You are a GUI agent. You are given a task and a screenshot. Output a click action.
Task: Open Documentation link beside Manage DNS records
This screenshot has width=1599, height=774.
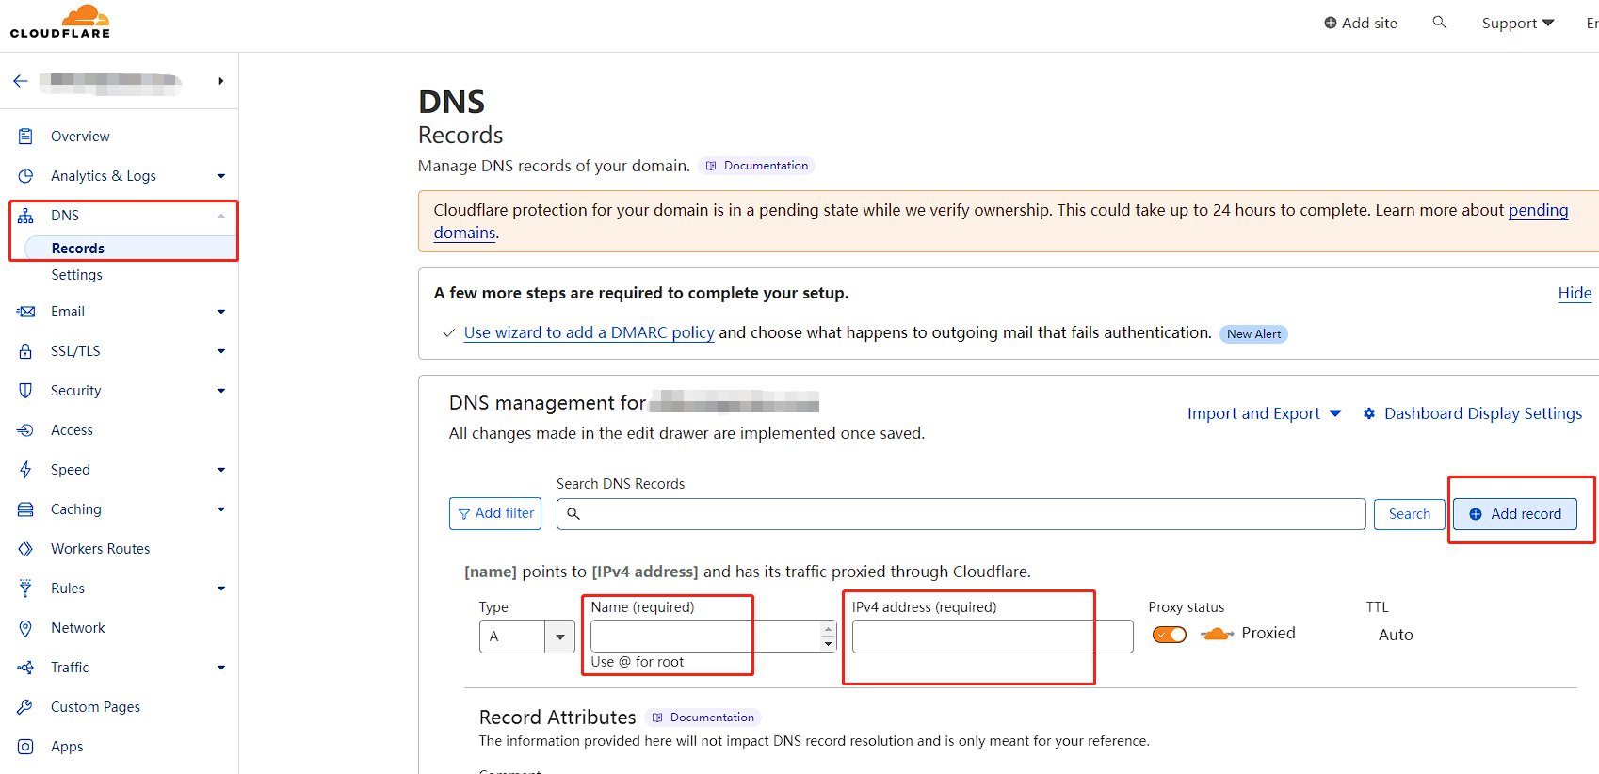757,166
